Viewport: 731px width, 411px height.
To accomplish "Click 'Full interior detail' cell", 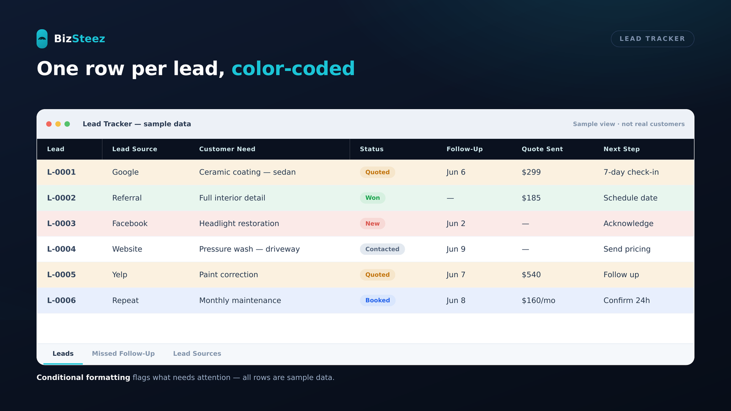I will coord(232,198).
